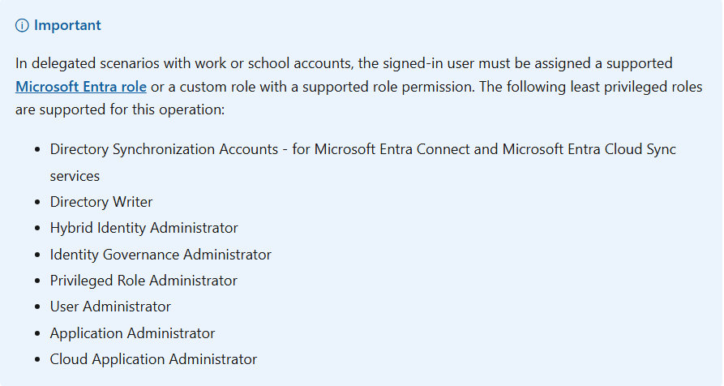Click the Application Administrator list item
724x386 pixels.
pyautogui.click(x=132, y=333)
